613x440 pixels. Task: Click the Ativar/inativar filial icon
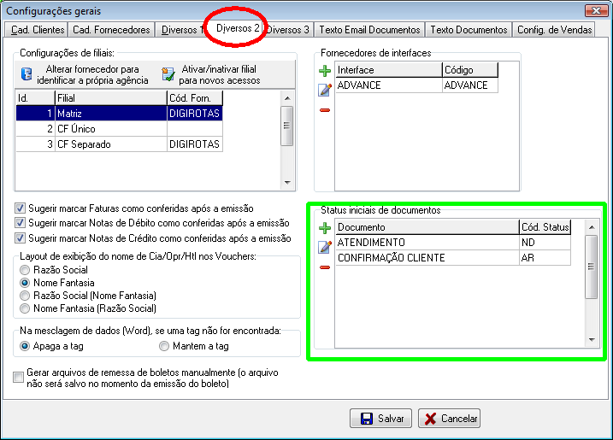pyautogui.click(x=168, y=74)
